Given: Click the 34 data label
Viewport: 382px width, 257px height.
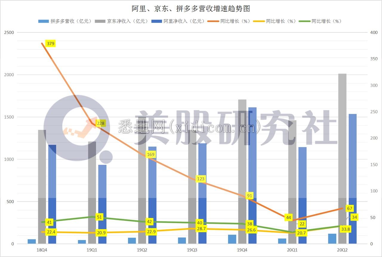Looking at the screenshot, I should pos(354,217).
